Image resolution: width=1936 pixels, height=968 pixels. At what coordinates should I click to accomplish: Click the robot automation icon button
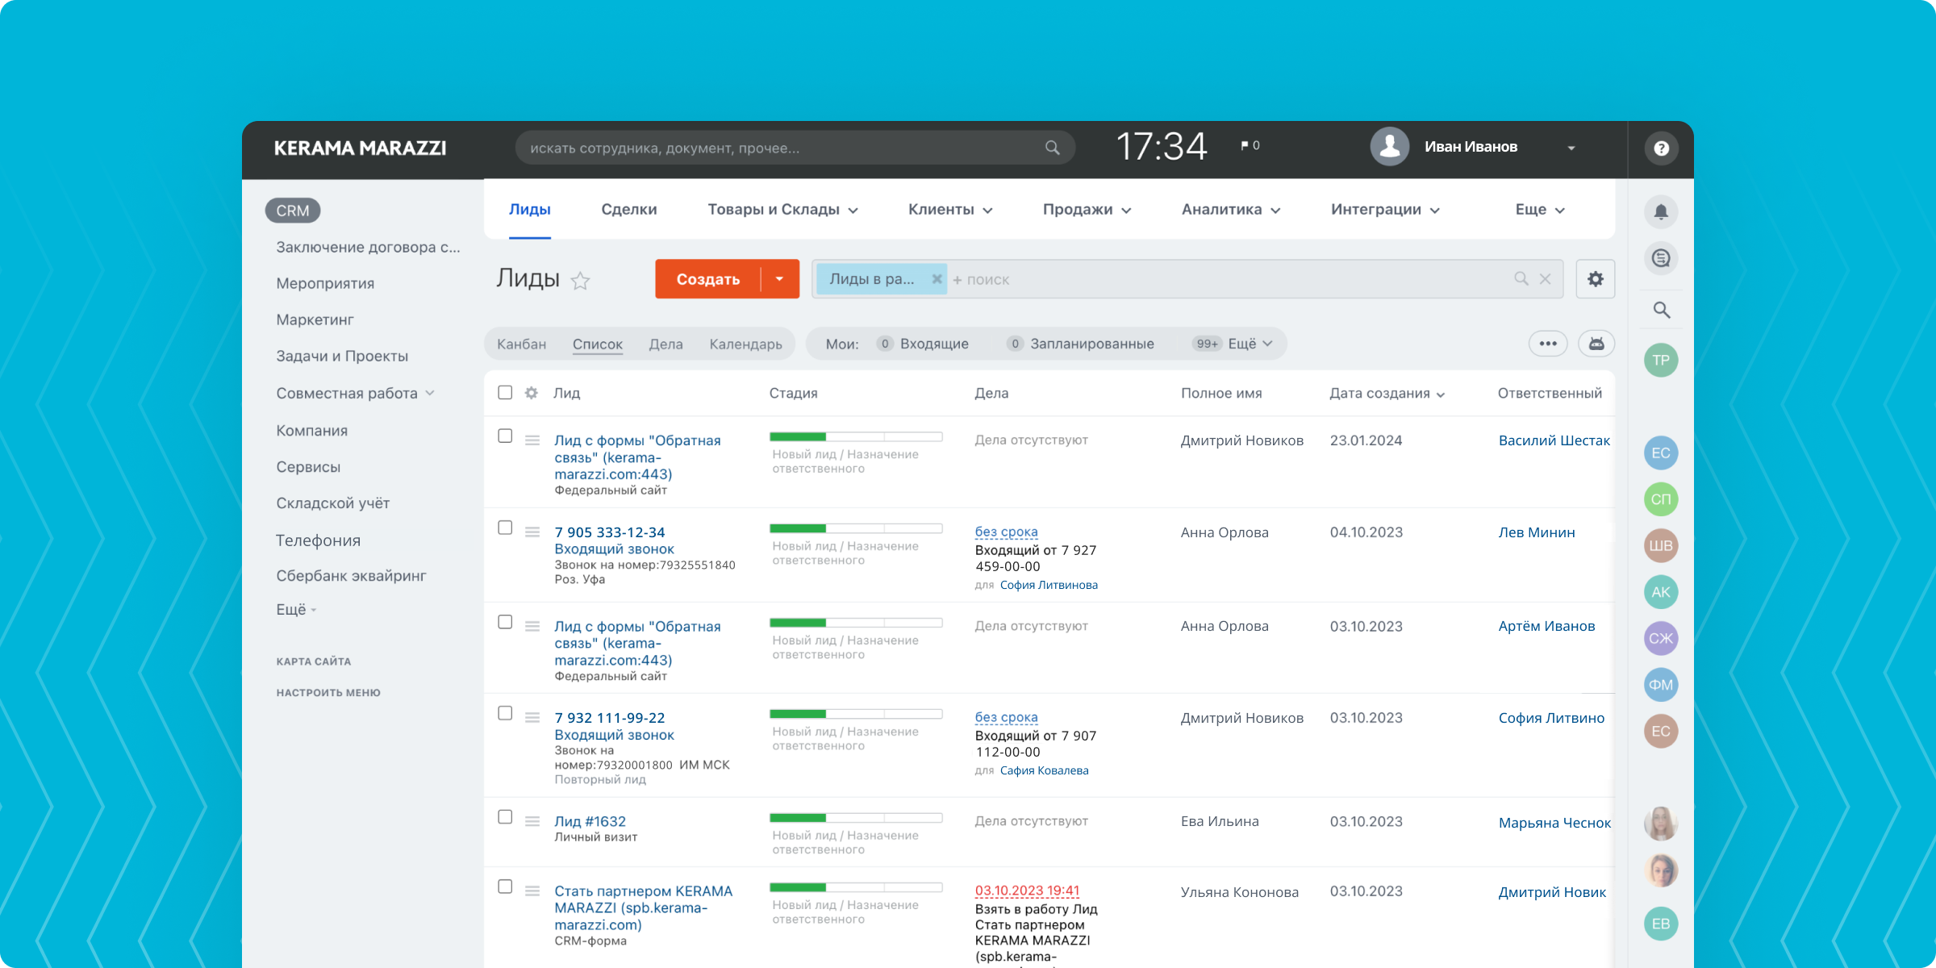coord(1596,344)
